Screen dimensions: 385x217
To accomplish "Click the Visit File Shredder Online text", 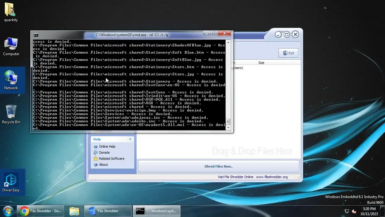I will [x=236, y=177].
